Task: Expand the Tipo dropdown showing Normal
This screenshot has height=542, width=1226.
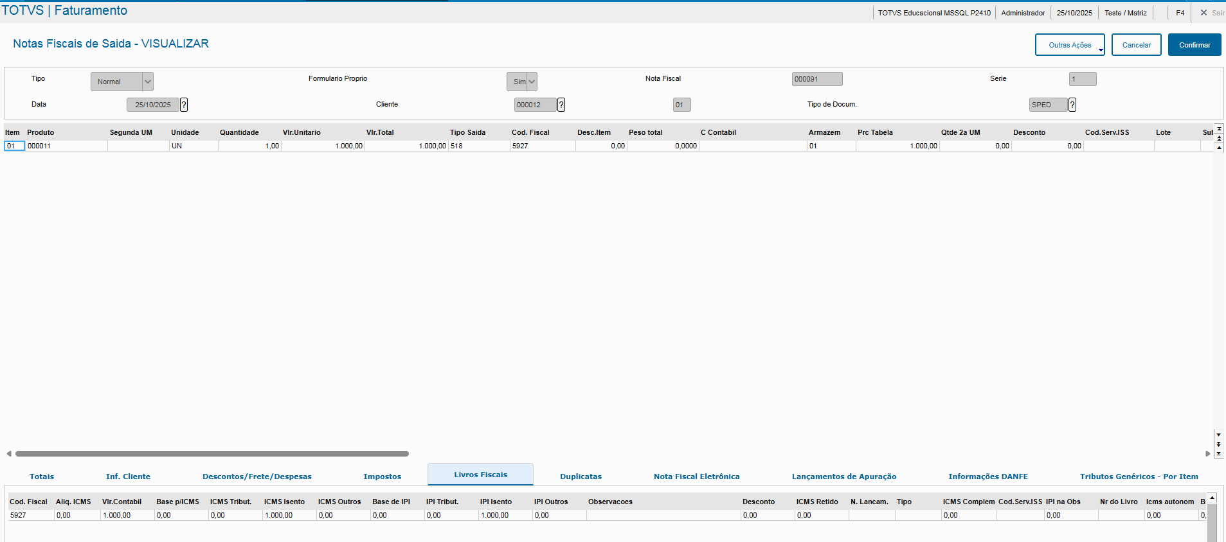Action: click(148, 82)
